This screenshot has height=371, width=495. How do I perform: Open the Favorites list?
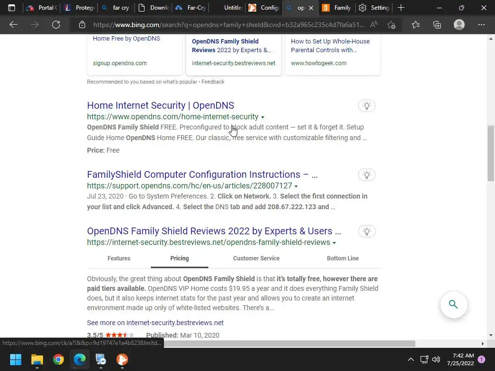point(416,25)
